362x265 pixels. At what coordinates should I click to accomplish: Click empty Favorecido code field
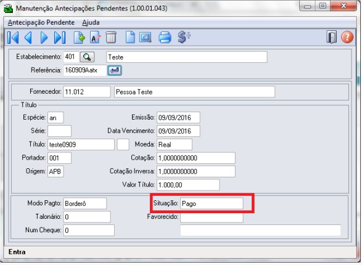click(x=212, y=218)
